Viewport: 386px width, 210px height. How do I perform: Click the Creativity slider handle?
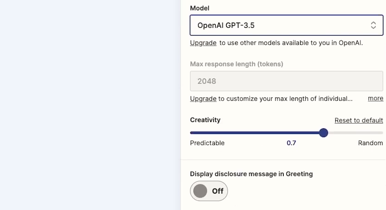(x=323, y=133)
